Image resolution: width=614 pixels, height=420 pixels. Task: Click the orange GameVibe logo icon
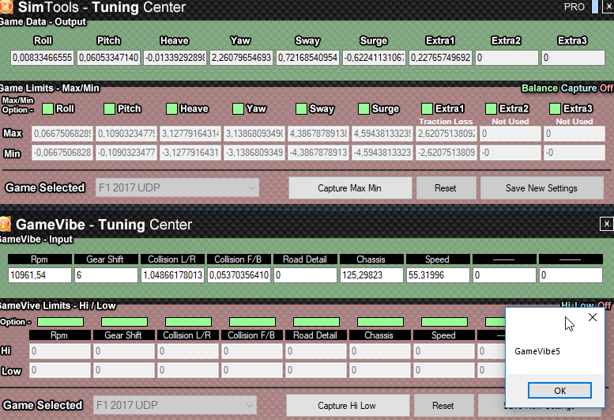5,224
